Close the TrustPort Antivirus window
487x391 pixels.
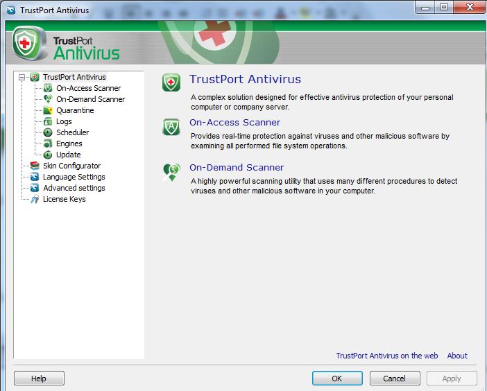470,8
